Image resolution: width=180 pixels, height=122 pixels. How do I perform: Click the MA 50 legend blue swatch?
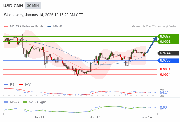[x=49, y=27]
